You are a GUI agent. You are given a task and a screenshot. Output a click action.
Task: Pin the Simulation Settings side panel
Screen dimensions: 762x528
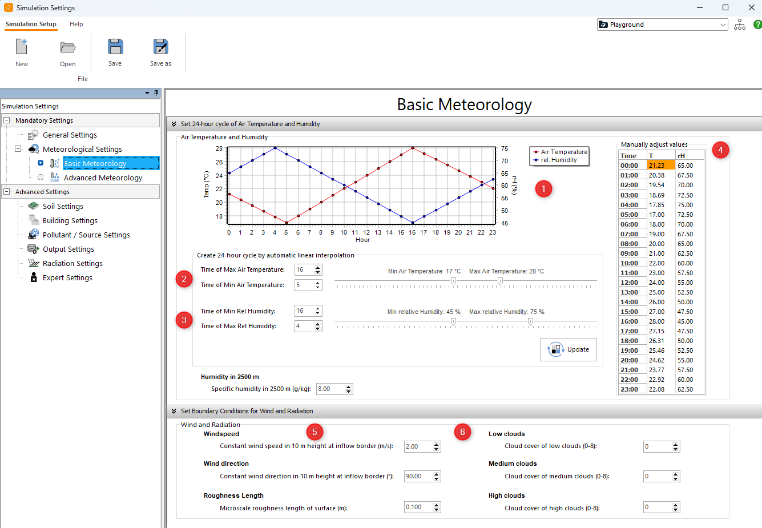[156, 93]
